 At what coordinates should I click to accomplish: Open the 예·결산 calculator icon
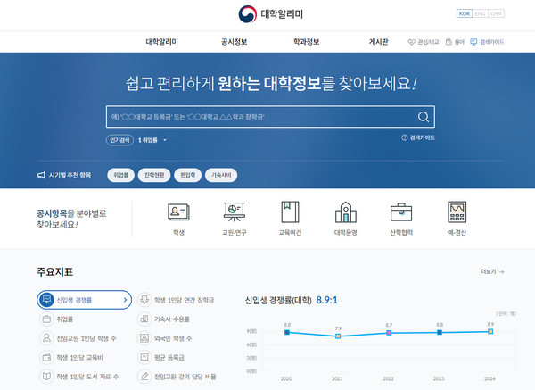457,212
